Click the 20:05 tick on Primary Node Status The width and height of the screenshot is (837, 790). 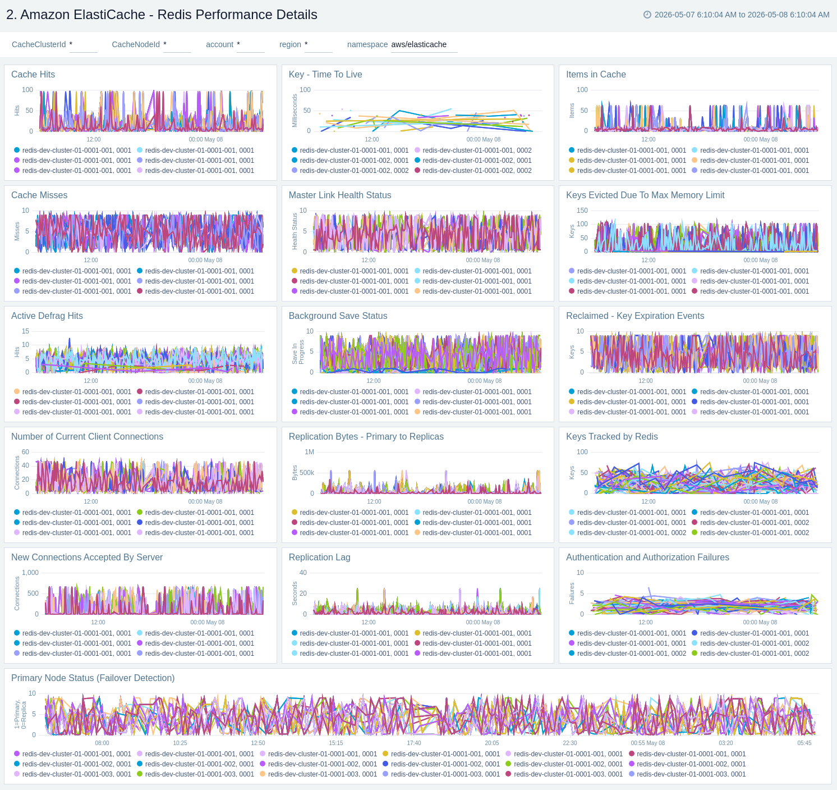point(492,743)
